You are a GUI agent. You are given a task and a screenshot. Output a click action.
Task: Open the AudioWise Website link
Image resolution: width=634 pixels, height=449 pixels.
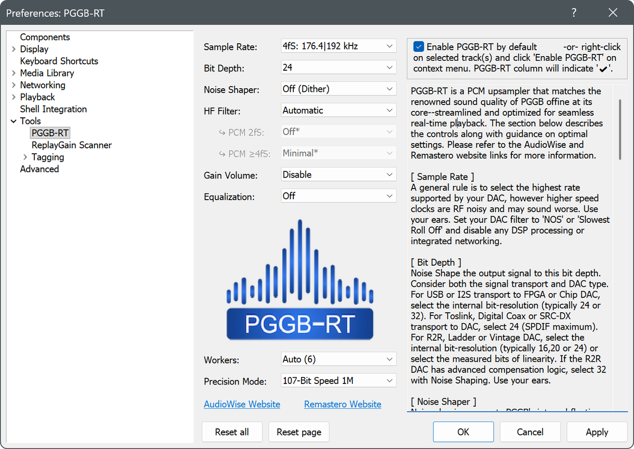pos(242,404)
